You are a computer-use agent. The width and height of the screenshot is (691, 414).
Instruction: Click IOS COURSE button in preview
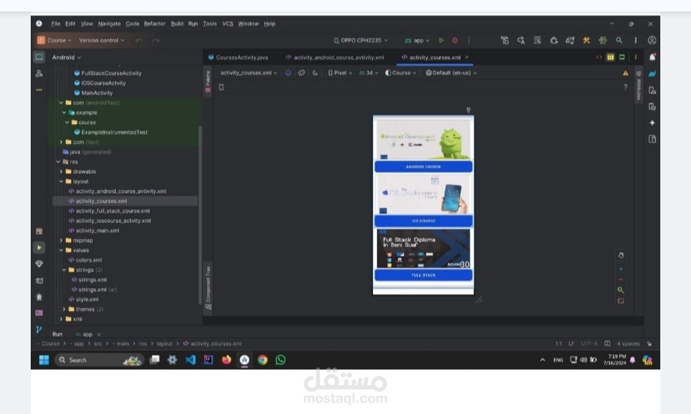424,221
